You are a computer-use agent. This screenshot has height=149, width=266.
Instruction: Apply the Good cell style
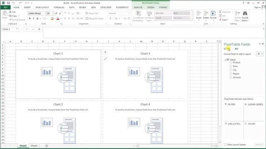(x=163, y=18)
